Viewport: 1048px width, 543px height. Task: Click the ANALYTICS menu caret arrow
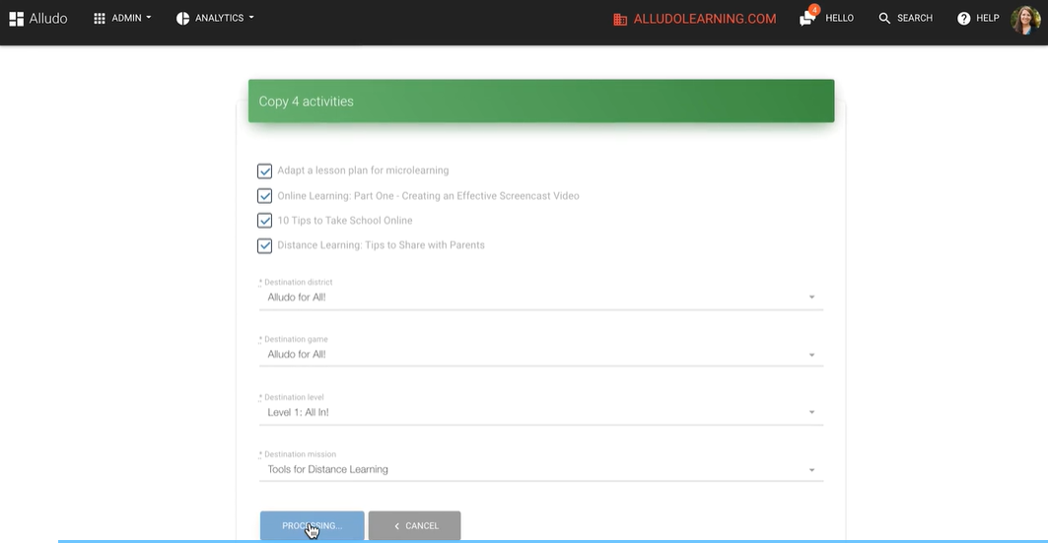[251, 18]
